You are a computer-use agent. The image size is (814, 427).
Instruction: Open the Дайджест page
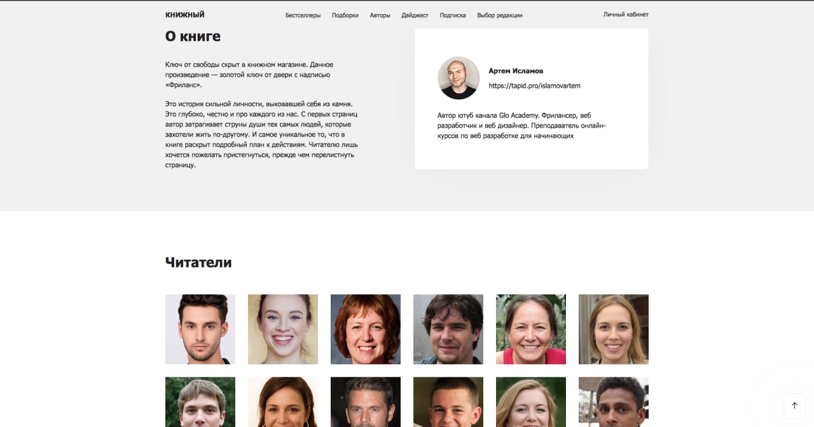[x=415, y=15]
